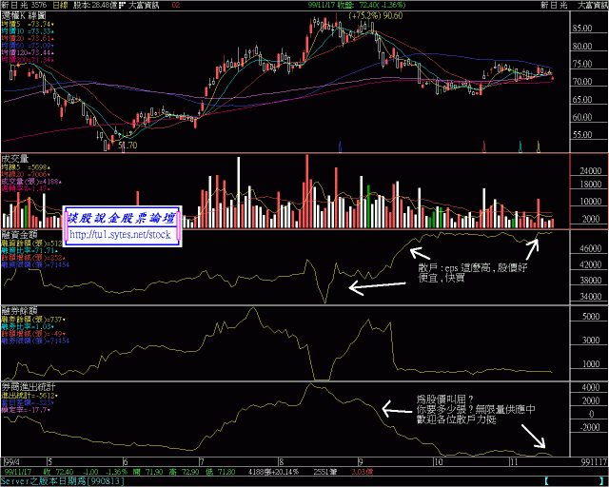Click the 成交量(張)=4188 legend entry

tap(31, 182)
